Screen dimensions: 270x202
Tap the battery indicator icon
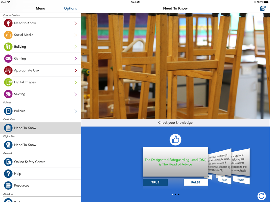coord(266,2)
